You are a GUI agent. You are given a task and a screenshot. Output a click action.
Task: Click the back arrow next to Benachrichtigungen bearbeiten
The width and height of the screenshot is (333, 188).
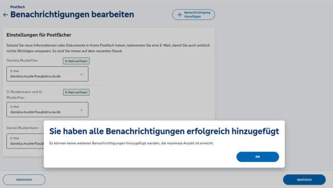(5, 15)
